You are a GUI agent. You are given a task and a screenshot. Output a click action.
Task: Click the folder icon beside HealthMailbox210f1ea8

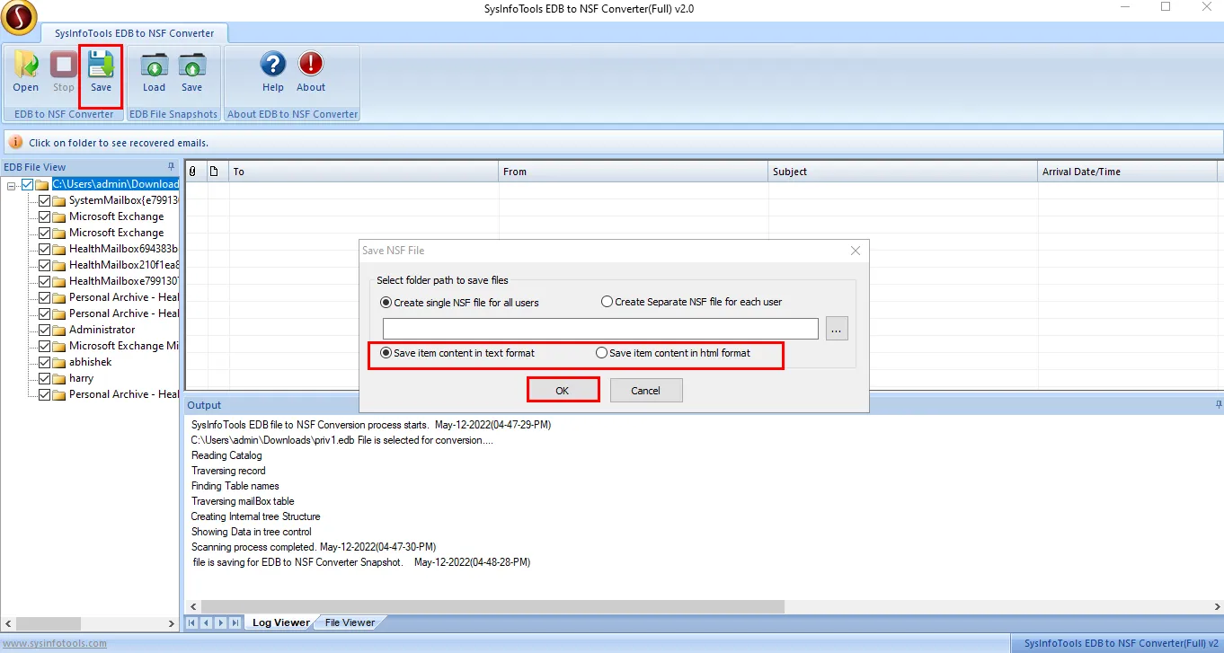[59, 265]
